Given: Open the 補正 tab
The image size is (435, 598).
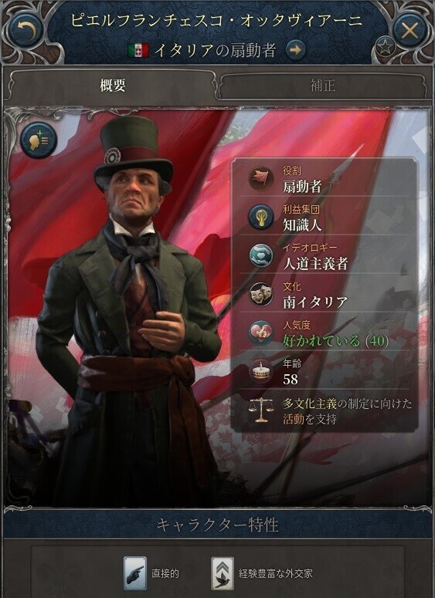Looking at the screenshot, I should point(323,86).
